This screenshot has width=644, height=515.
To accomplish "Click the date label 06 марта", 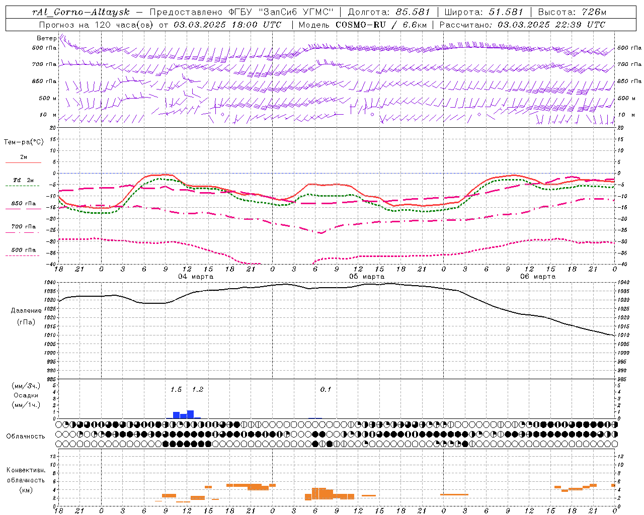I will point(538,277).
